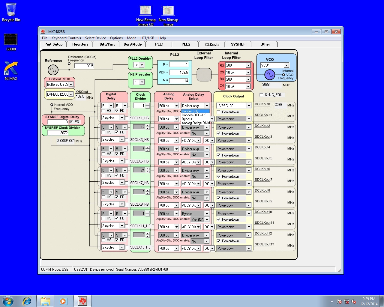This screenshot has height=307, width=384.
Task: Pick Analog Delay+Divider option in the open list
Action: click(195, 123)
